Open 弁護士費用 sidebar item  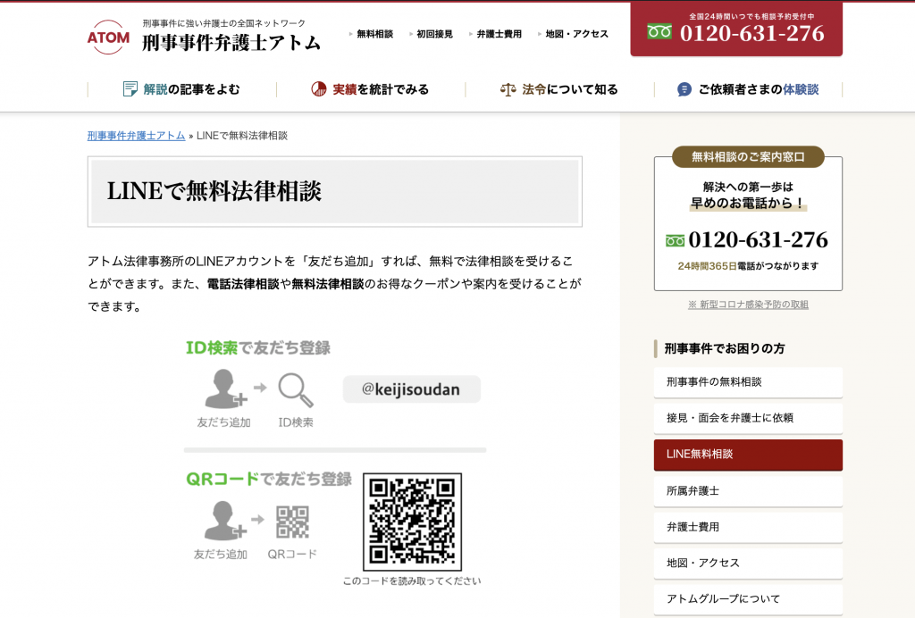point(748,527)
